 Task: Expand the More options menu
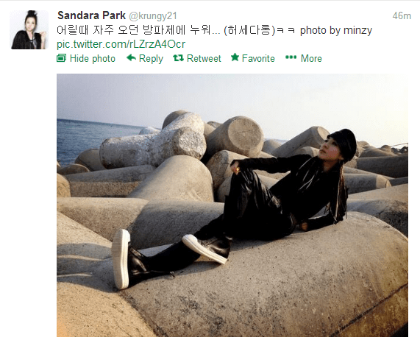click(x=311, y=58)
